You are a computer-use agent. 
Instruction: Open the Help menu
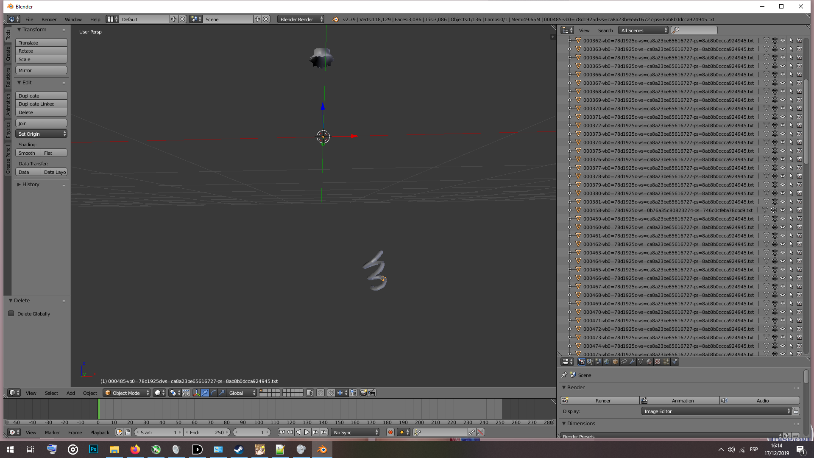point(95,19)
